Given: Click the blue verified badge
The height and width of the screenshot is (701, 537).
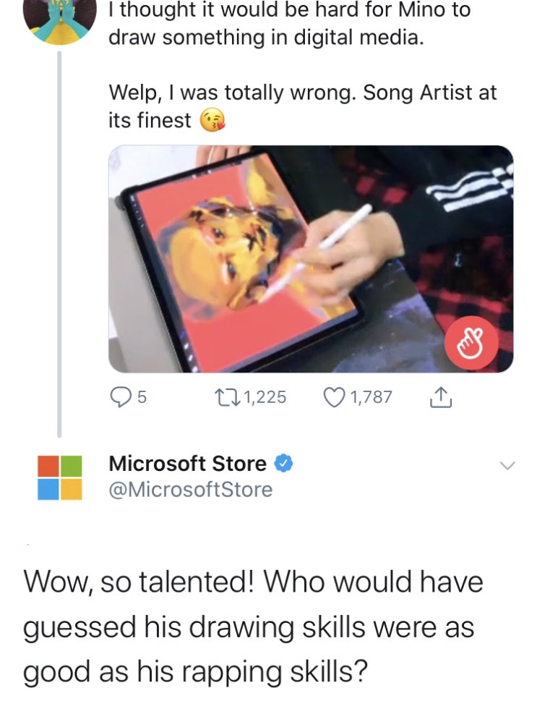Looking at the screenshot, I should (x=284, y=463).
